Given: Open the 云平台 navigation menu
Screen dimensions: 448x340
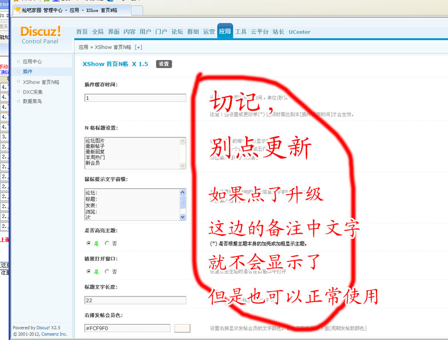Looking at the screenshot, I should coord(259,31).
